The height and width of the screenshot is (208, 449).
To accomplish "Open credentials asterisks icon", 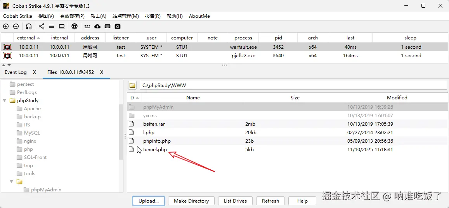I will pos(87,27).
